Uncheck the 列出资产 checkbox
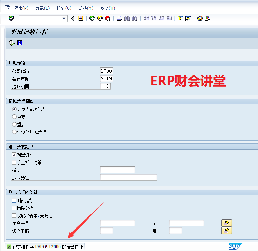 tap(14, 155)
